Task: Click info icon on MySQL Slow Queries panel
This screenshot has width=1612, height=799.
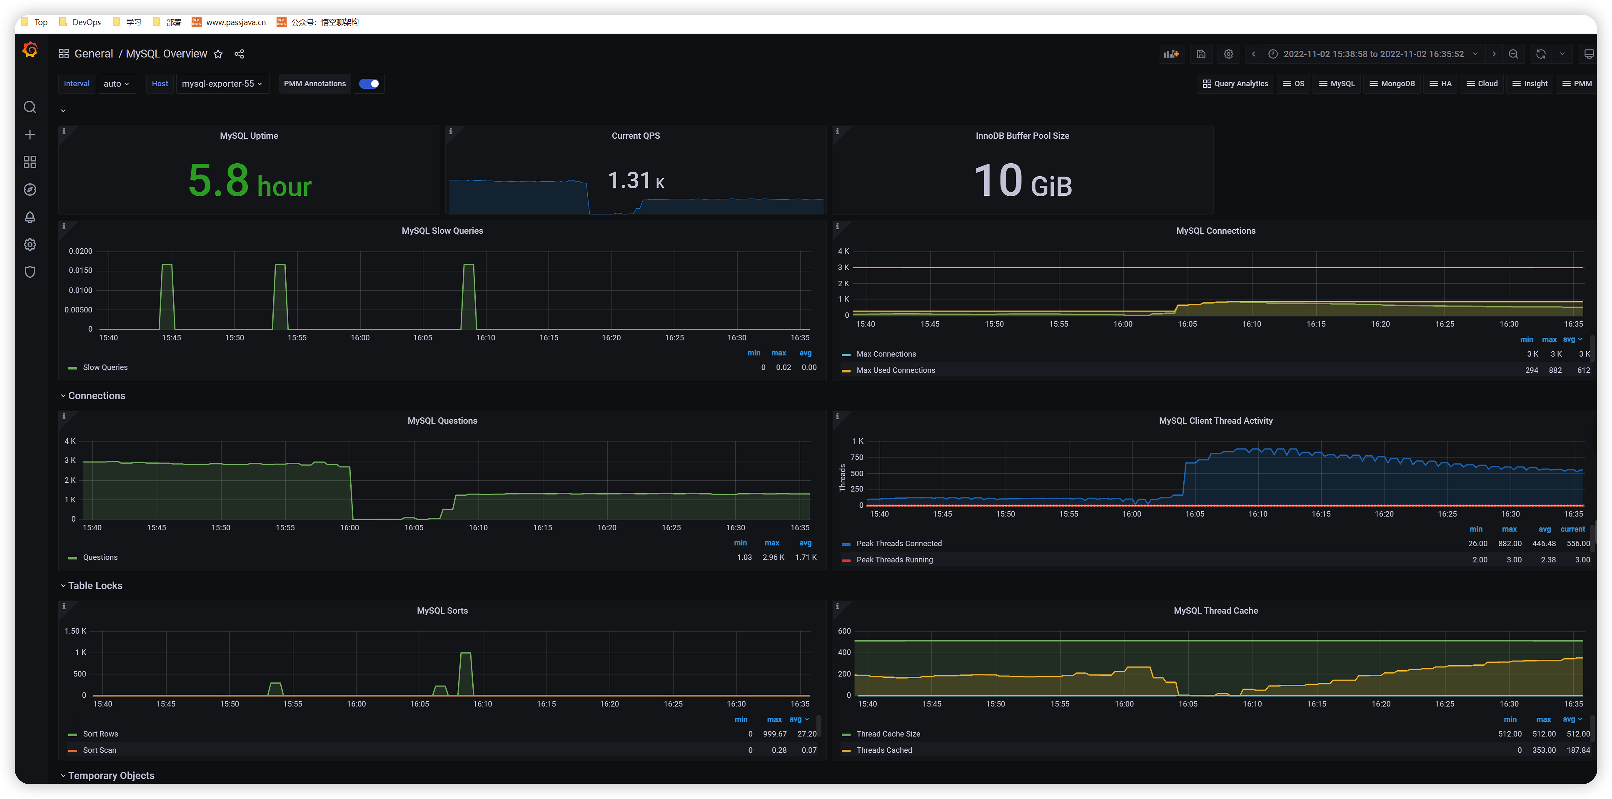Action: pyautogui.click(x=64, y=227)
